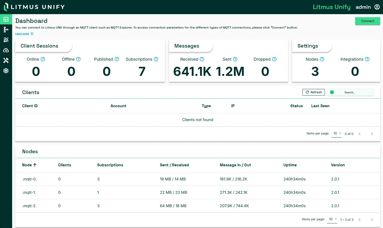This screenshot has height=228, width=383.
Task: Click the help icon beside Published
Action: tap(117, 59)
